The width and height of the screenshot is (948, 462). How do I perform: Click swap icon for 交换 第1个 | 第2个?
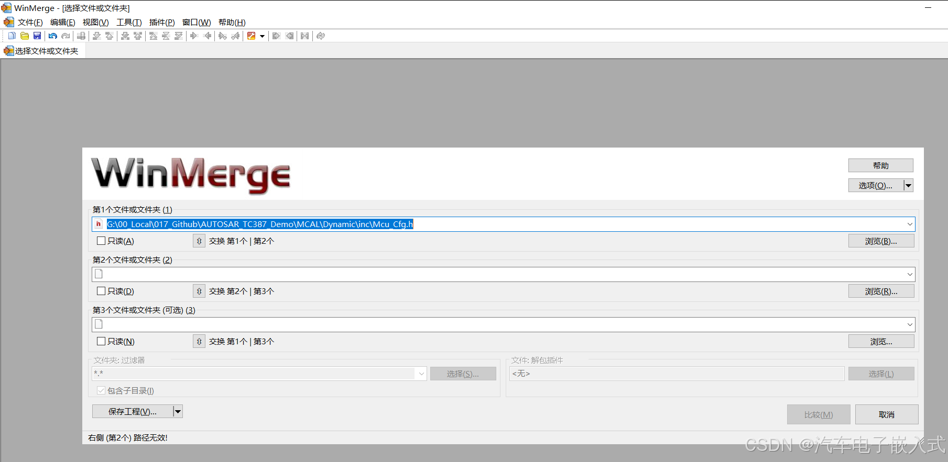199,241
